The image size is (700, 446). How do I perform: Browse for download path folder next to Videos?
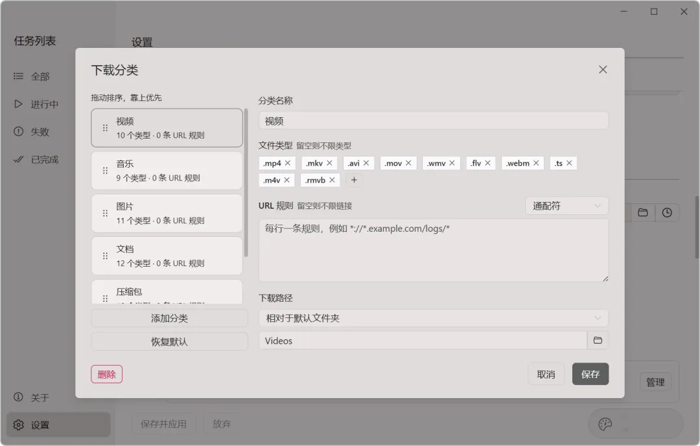pyautogui.click(x=598, y=340)
